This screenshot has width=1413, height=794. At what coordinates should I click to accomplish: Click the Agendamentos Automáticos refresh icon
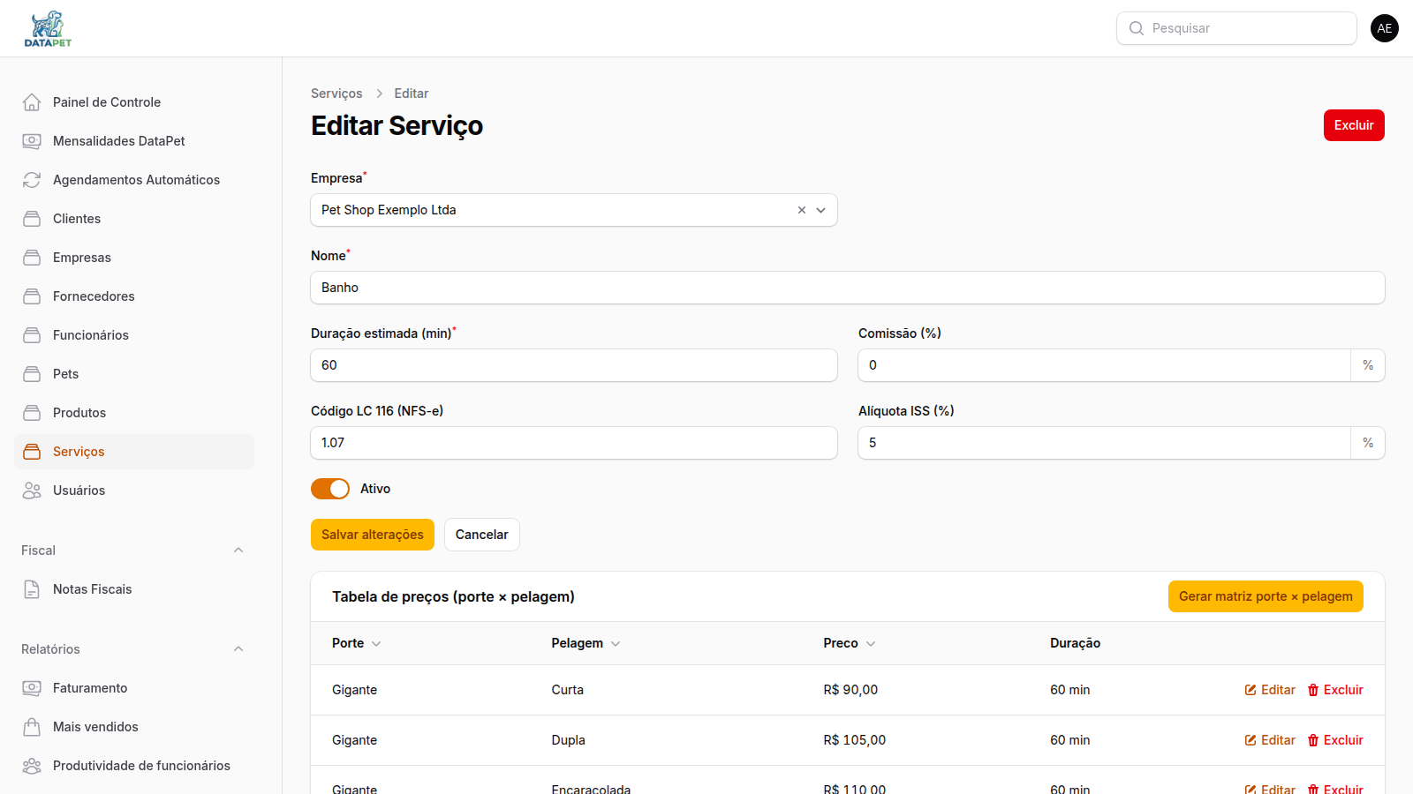(x=32, y=180)
